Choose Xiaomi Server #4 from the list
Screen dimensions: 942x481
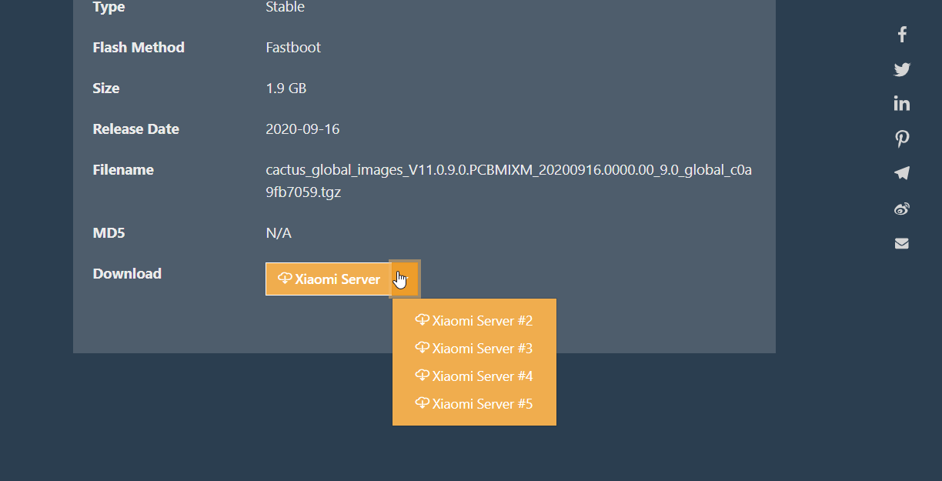[x=474, y=376]
